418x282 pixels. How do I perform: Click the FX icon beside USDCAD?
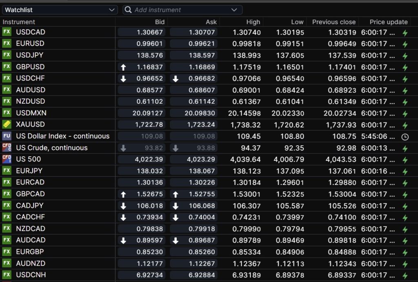tap(7, 32)
